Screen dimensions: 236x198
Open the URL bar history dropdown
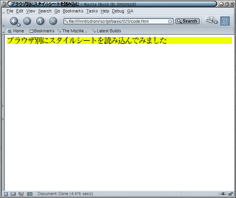pos(170,21)
